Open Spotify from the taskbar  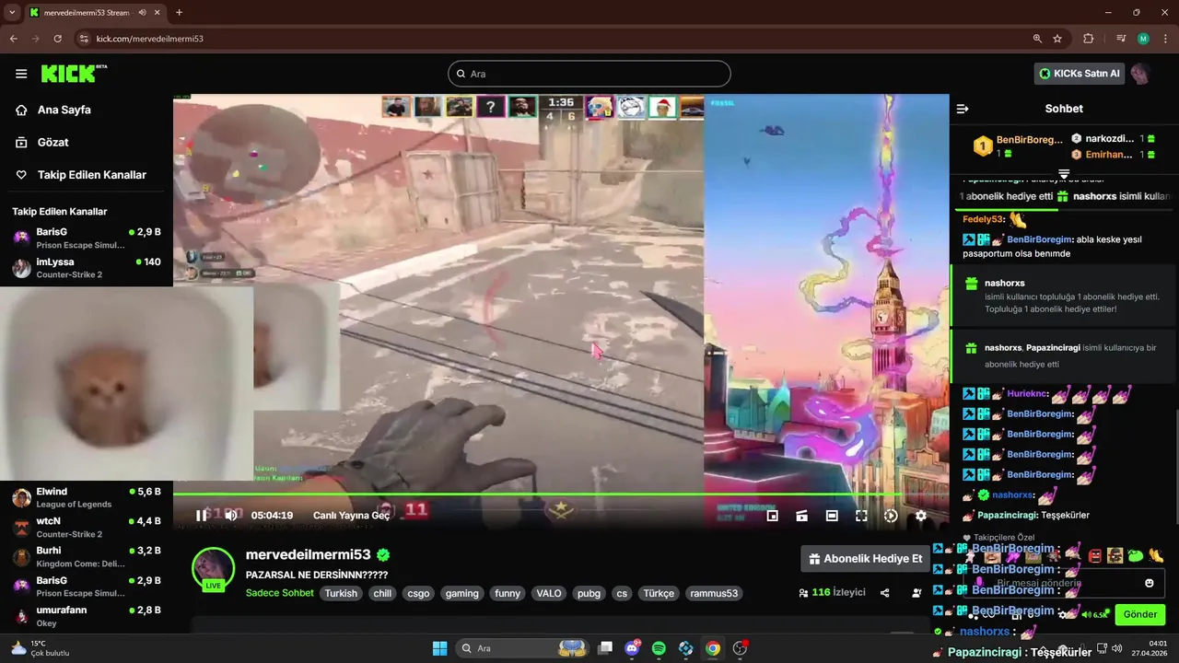[659, 648]
